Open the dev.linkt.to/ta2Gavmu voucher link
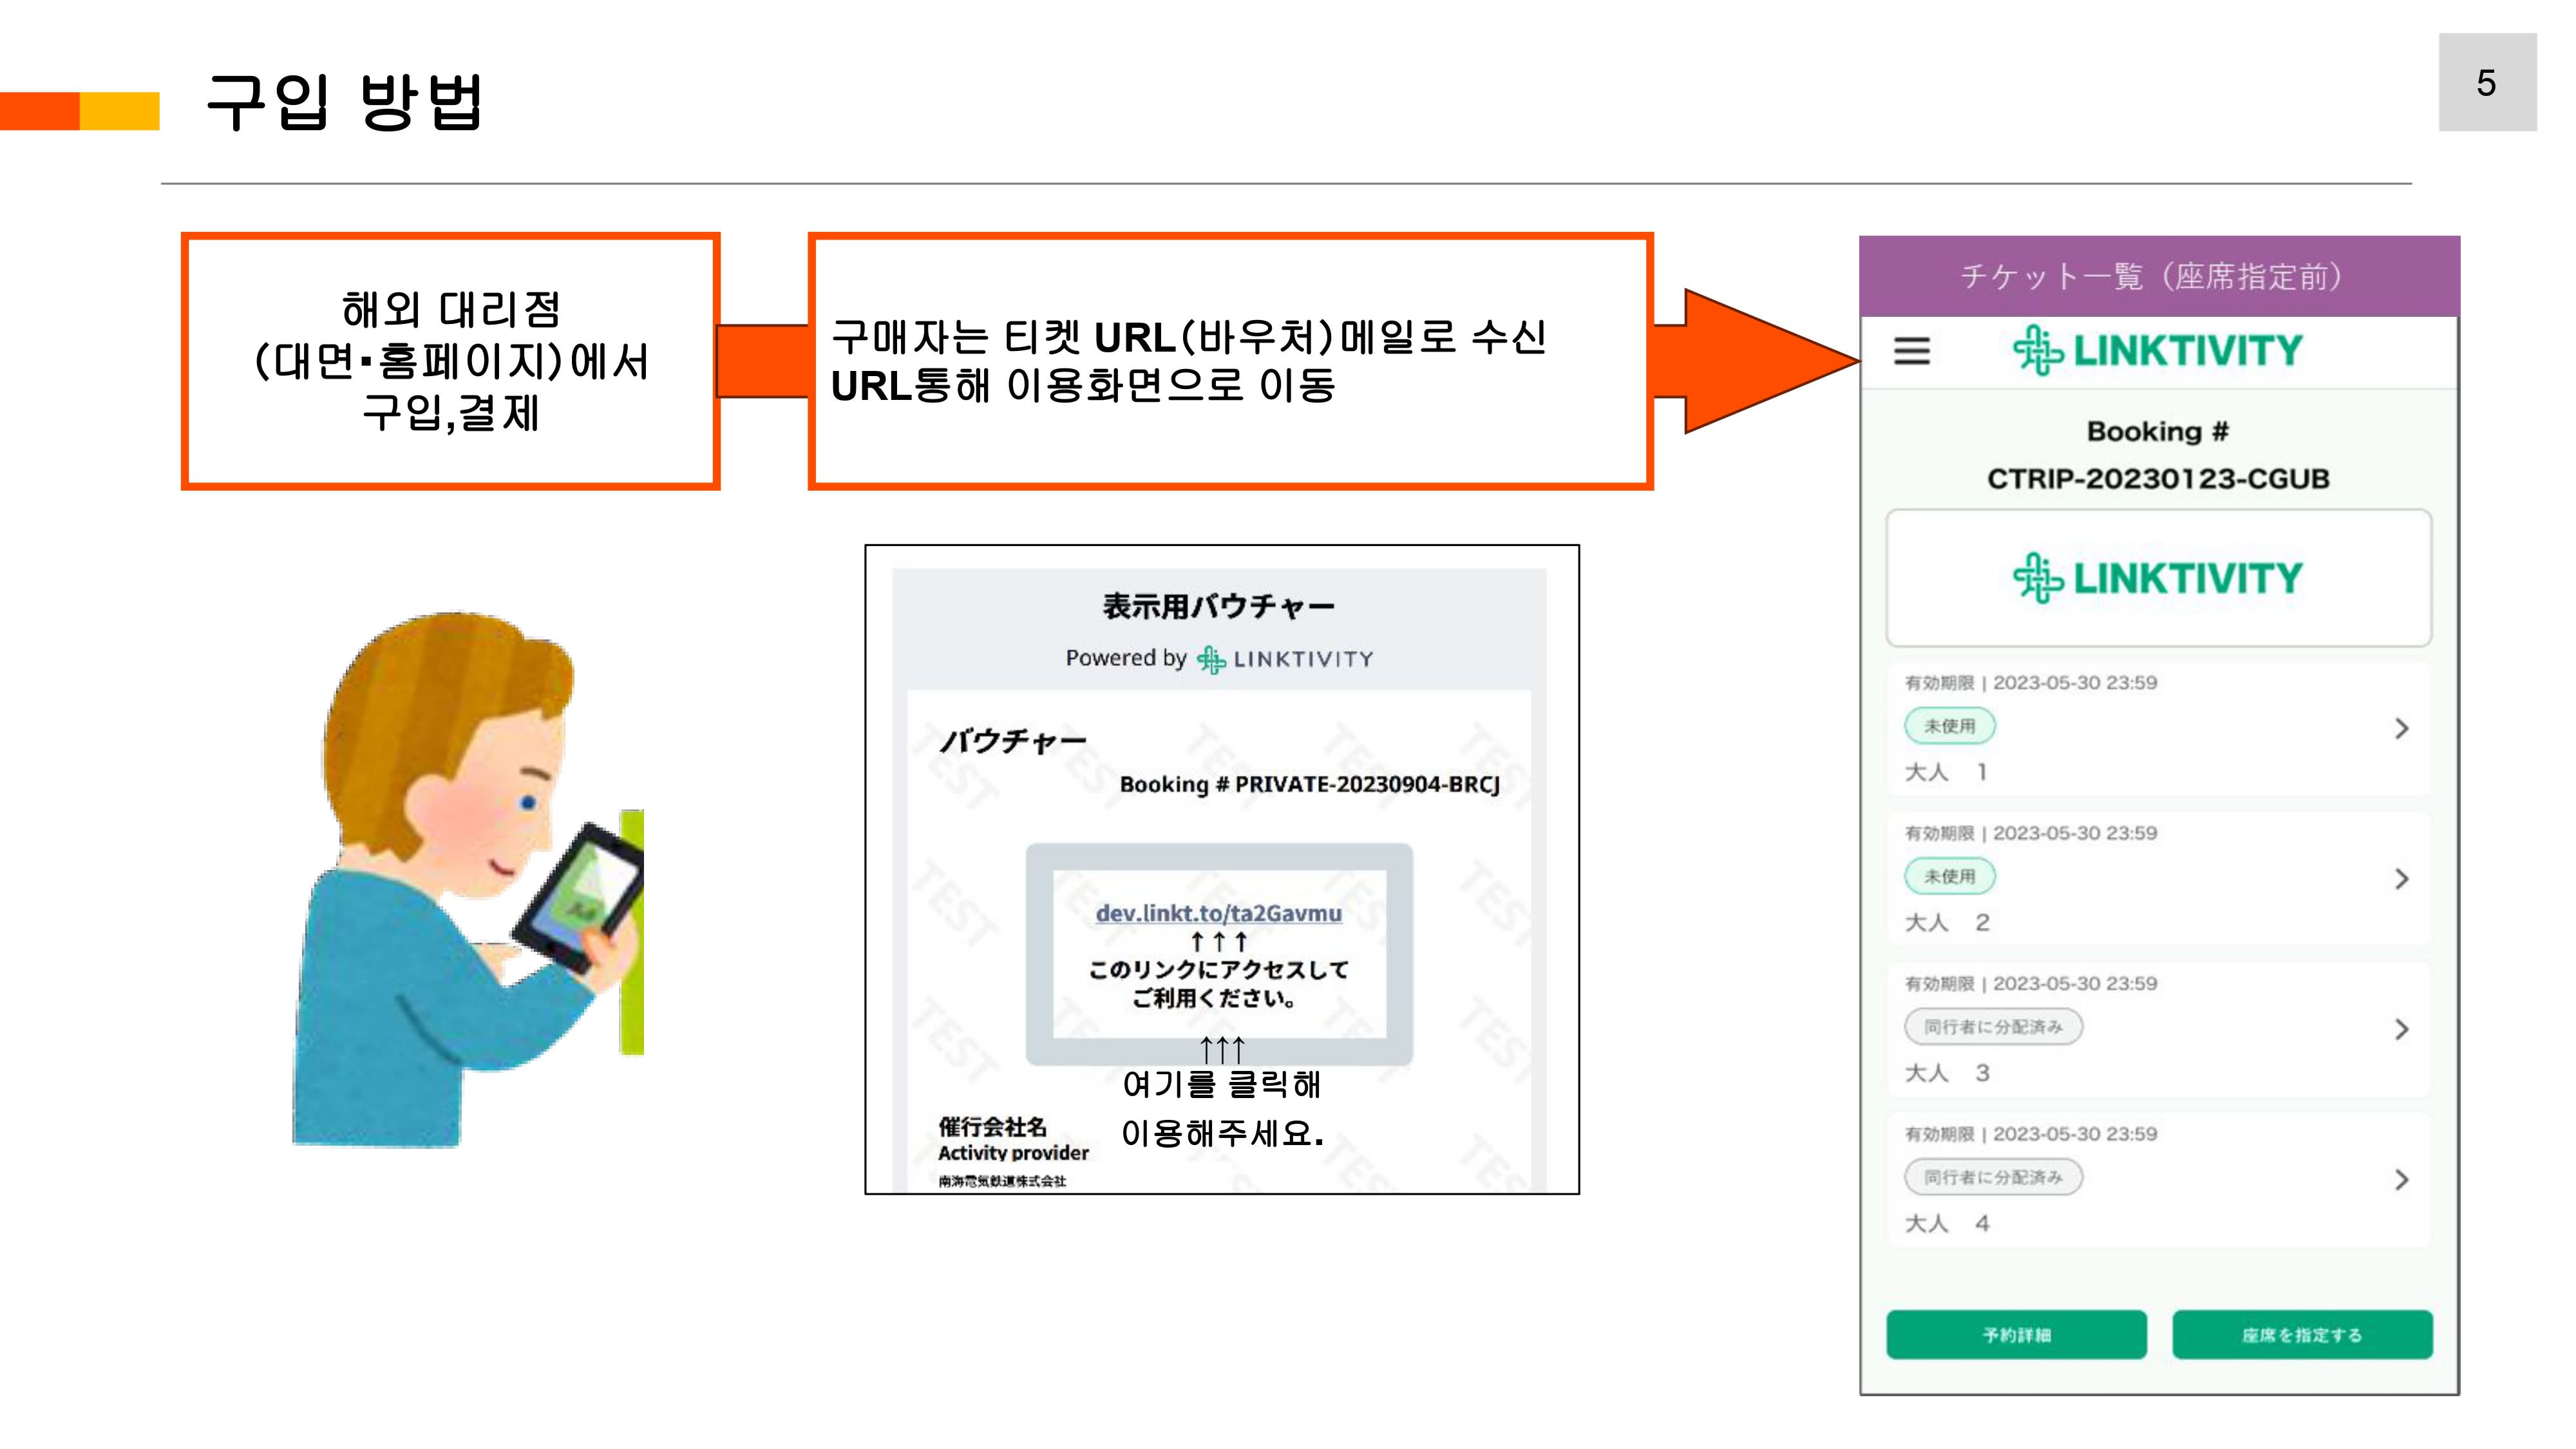This screenshot has width=2576, height=1449. (x=1218, y=913)
